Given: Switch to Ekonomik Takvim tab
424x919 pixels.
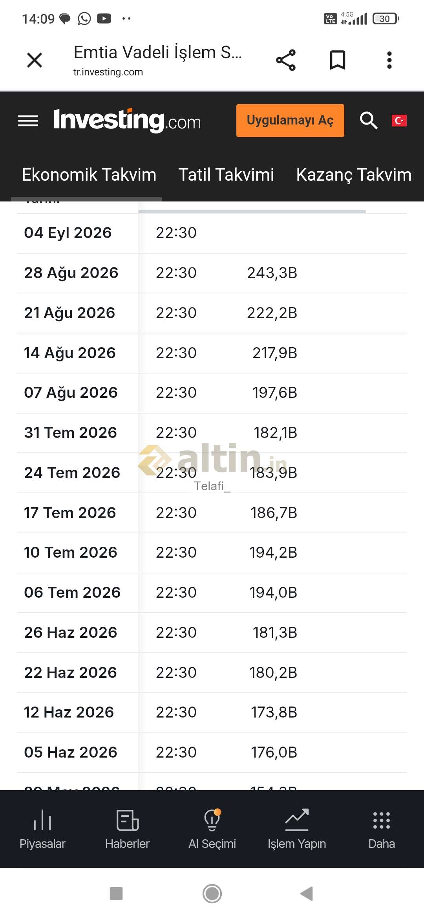Looking at the screenshot, I should coord(89,175).
